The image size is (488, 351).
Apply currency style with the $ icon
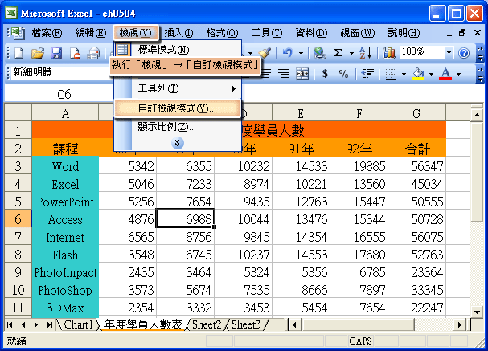(x=325, y=73)
